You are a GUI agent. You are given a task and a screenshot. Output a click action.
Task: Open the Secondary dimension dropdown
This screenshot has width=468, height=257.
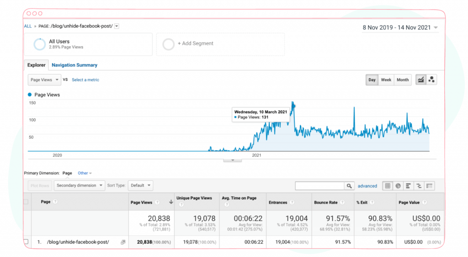[x=80, y=185]
